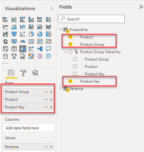Remove Product from Rows

tap(51, 99)
